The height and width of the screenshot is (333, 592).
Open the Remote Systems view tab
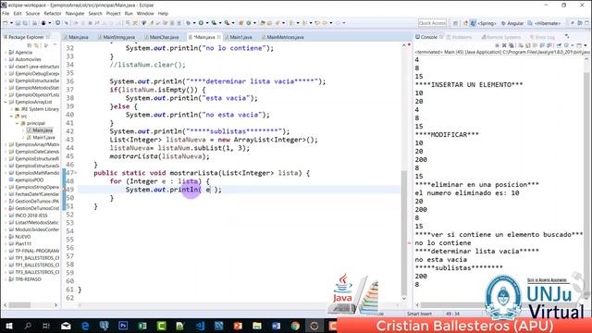point(501,37)
